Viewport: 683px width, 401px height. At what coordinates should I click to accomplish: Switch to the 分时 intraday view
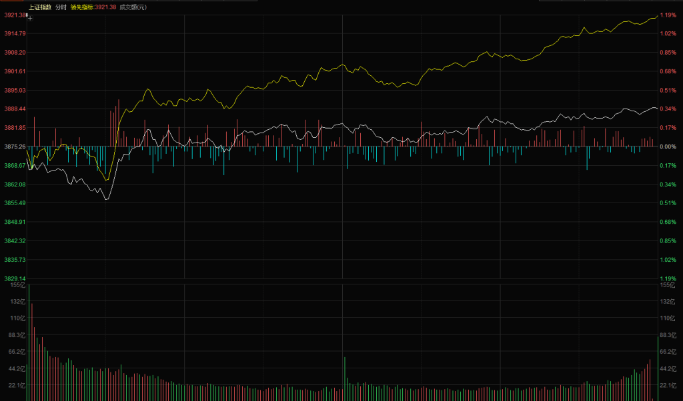click(61, 7)
